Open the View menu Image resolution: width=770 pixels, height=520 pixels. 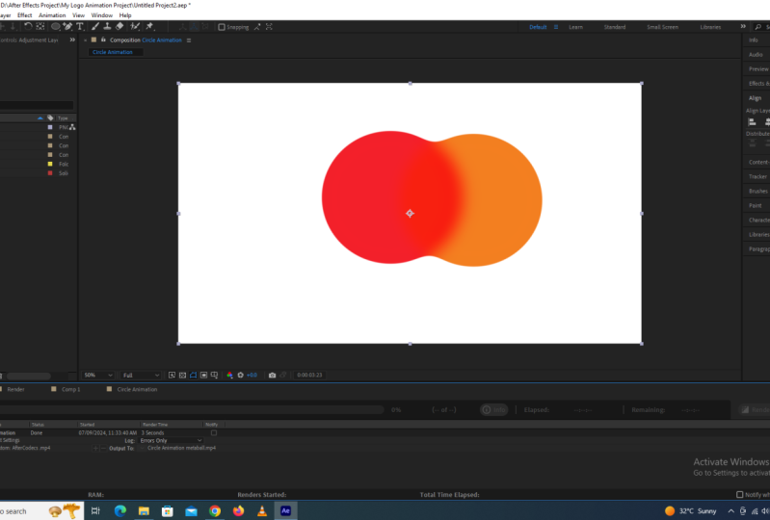79,15
